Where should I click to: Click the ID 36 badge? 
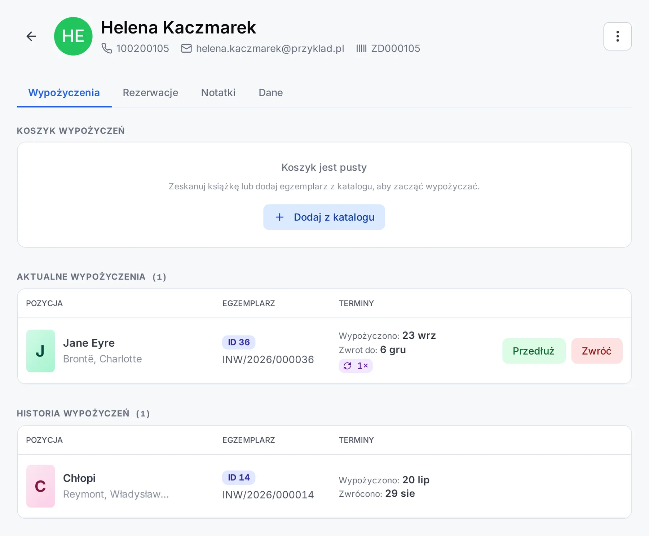click(x=239, y=342)
